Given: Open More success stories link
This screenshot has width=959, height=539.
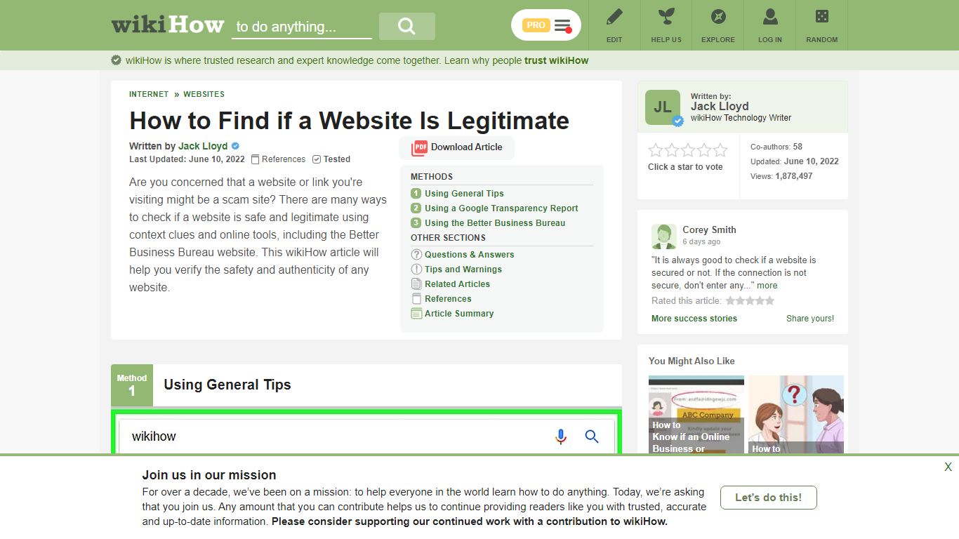Looking at the screenshot, I should coord(694,319).
